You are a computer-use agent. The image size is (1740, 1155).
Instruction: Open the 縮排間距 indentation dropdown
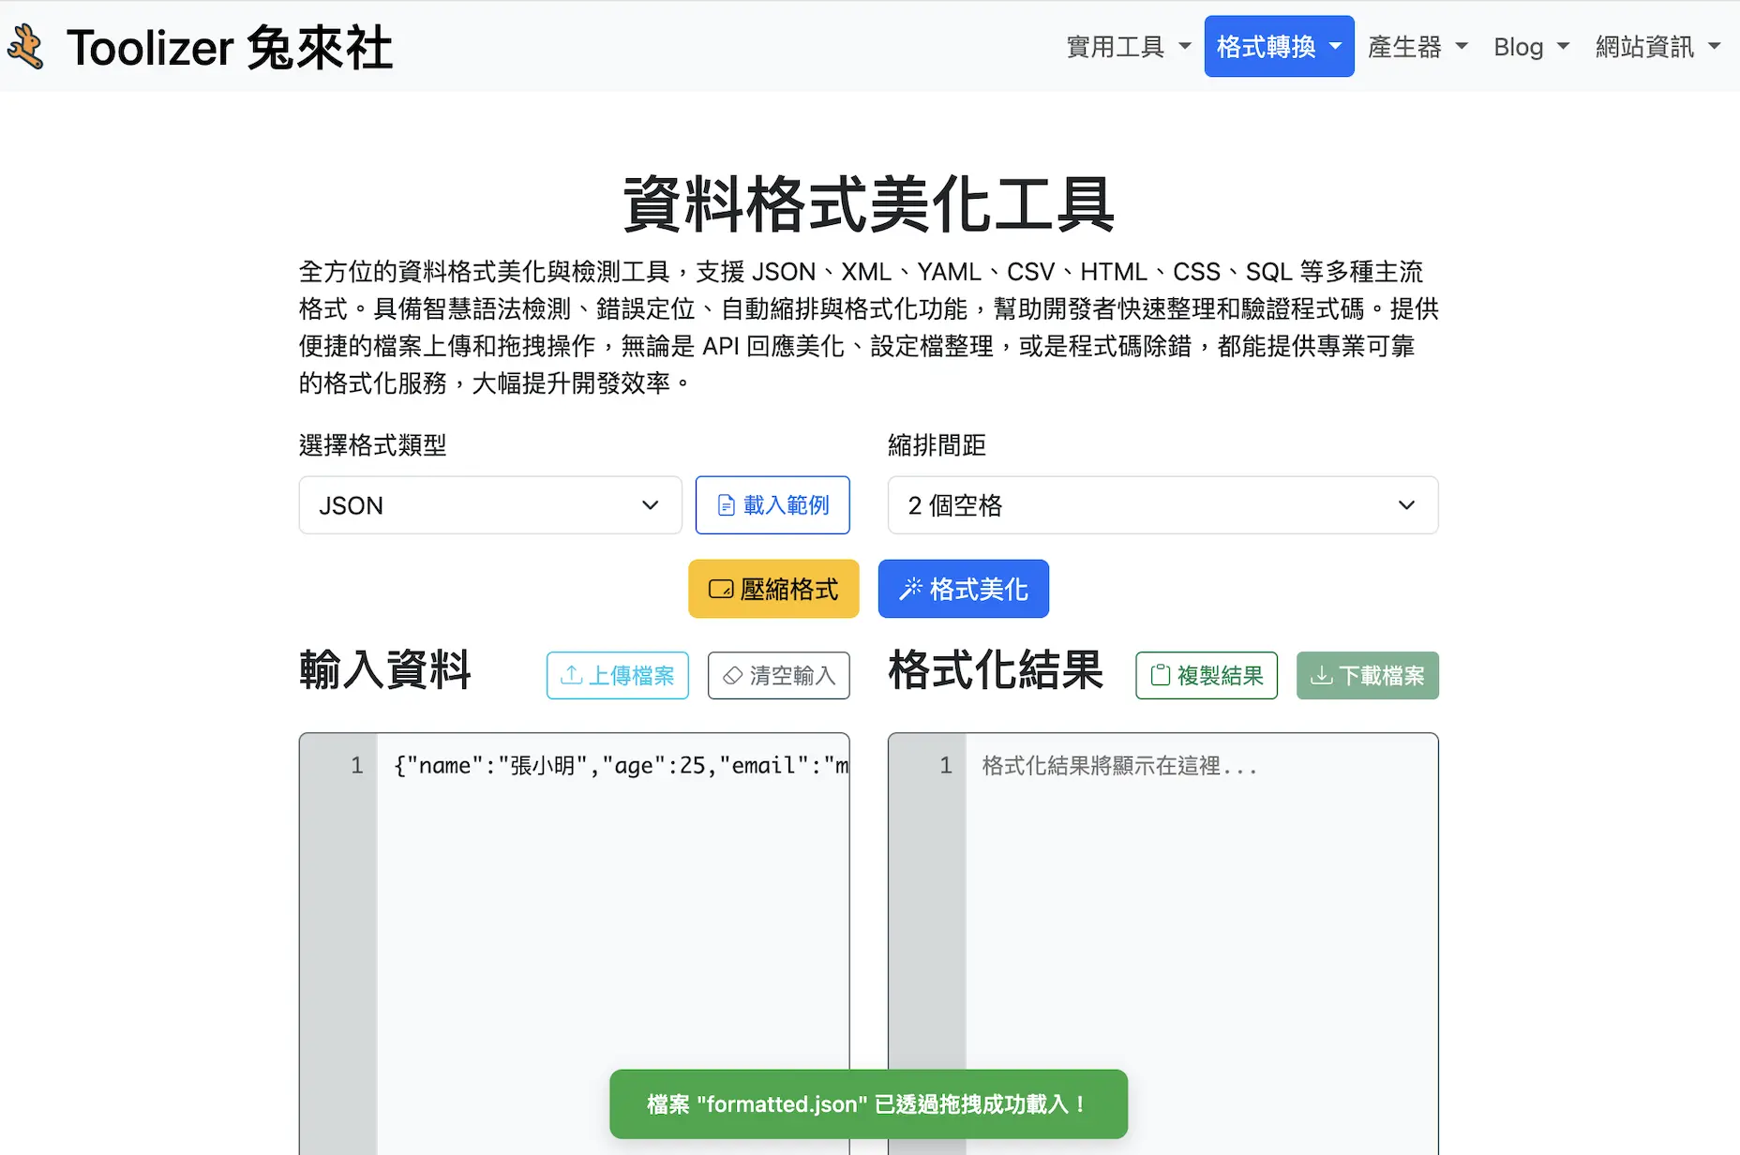click(x=1162, y=504)
